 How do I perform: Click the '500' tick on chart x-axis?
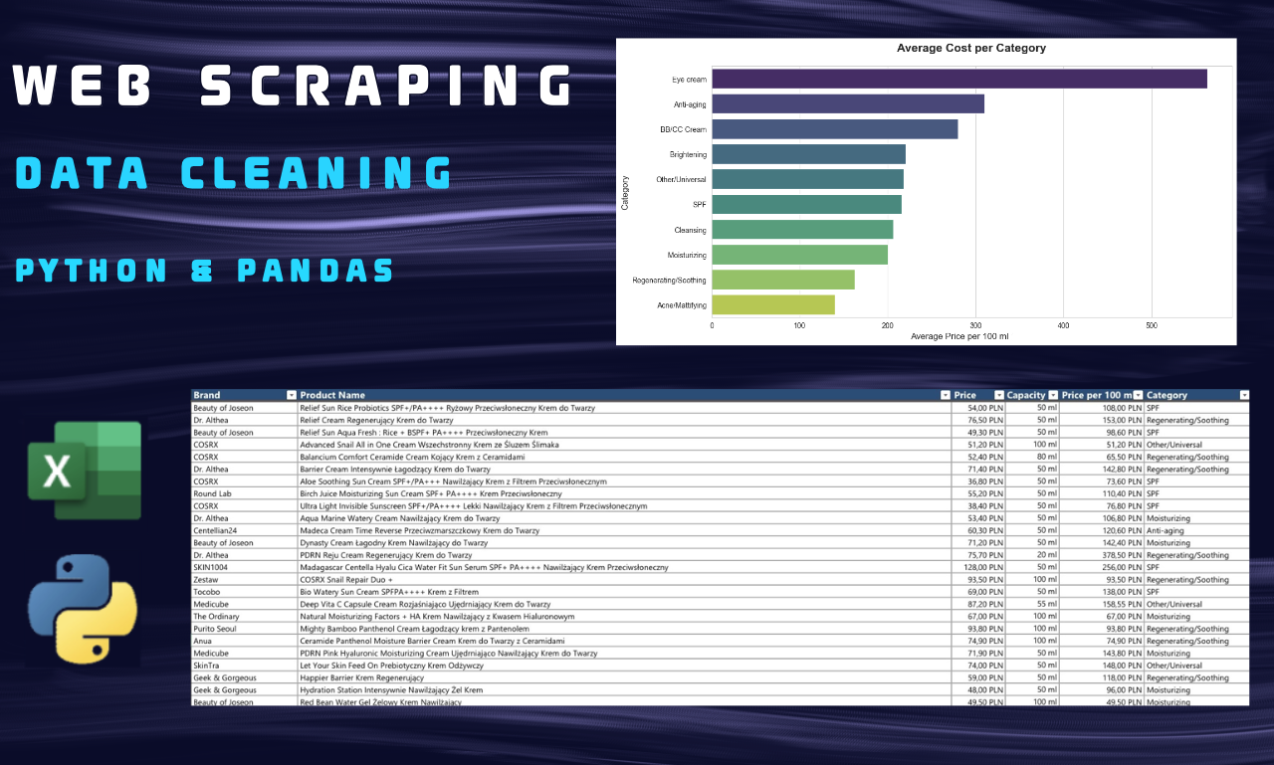1152,325
